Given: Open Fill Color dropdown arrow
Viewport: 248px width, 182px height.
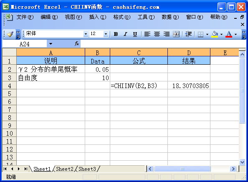Looking at the screenshot, I should [221, 34].
